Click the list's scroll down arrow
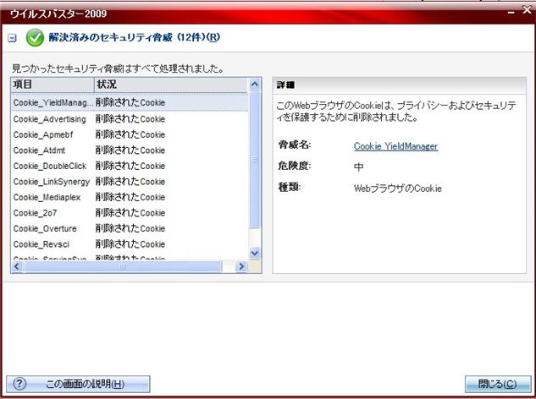 255,253
